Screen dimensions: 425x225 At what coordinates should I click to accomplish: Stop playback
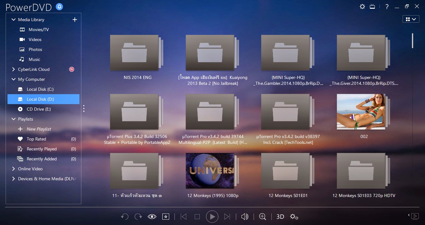pyautogui.click(x=197, y=217)
